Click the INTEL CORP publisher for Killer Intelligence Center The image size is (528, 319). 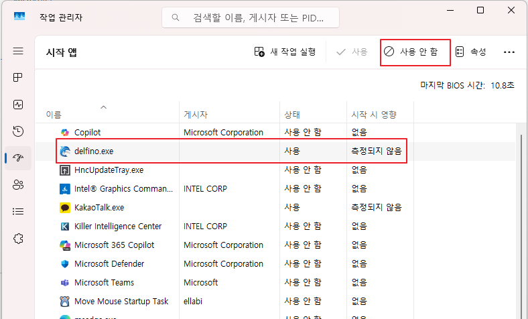click(206, 227)
